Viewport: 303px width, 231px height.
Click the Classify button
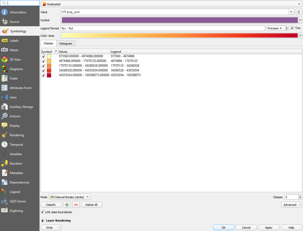(51, 205)
